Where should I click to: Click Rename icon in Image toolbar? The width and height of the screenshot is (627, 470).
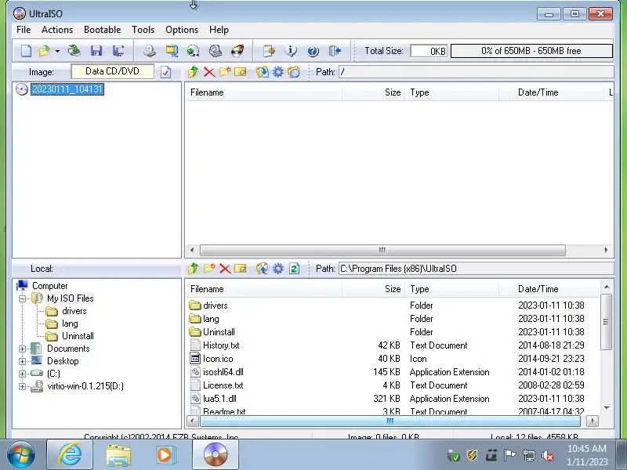241,72
